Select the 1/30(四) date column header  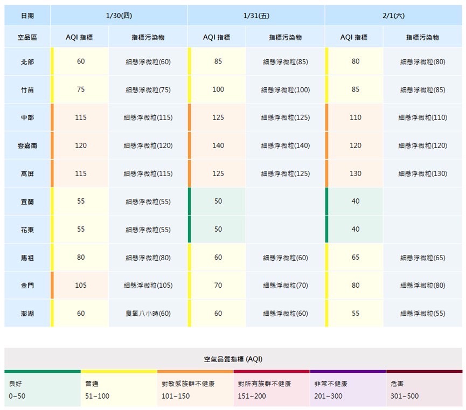119,16
